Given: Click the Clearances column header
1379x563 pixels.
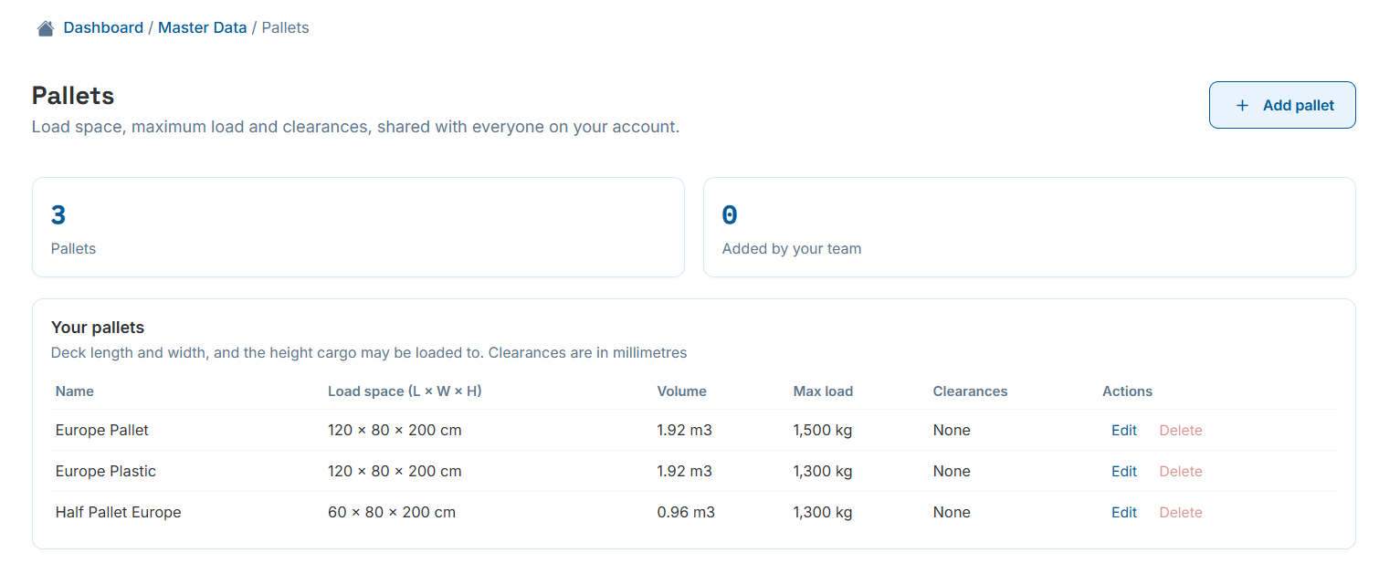Looking at the screenshot, I should [x=970, y=391].
